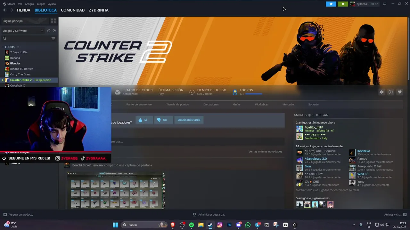Answer No to recommendation prompt

click(x=163, y=120)
